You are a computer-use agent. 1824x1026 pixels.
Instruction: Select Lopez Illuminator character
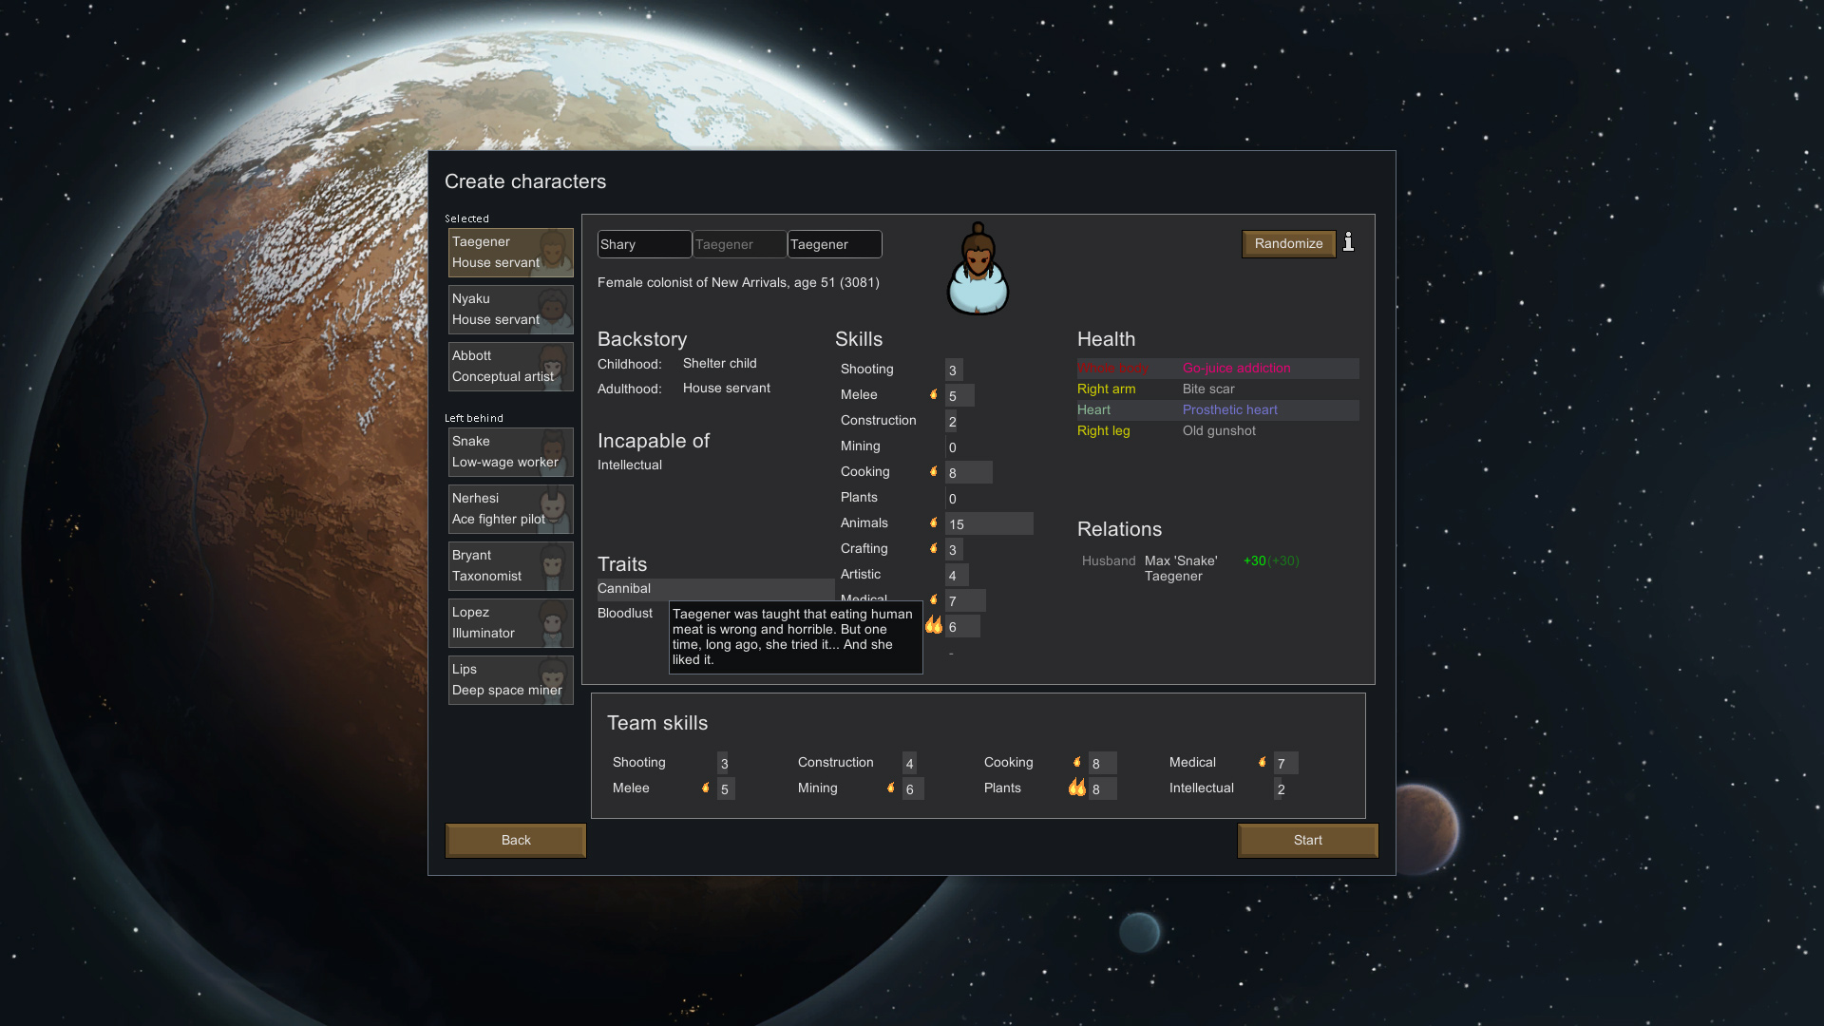click(508, 622)
